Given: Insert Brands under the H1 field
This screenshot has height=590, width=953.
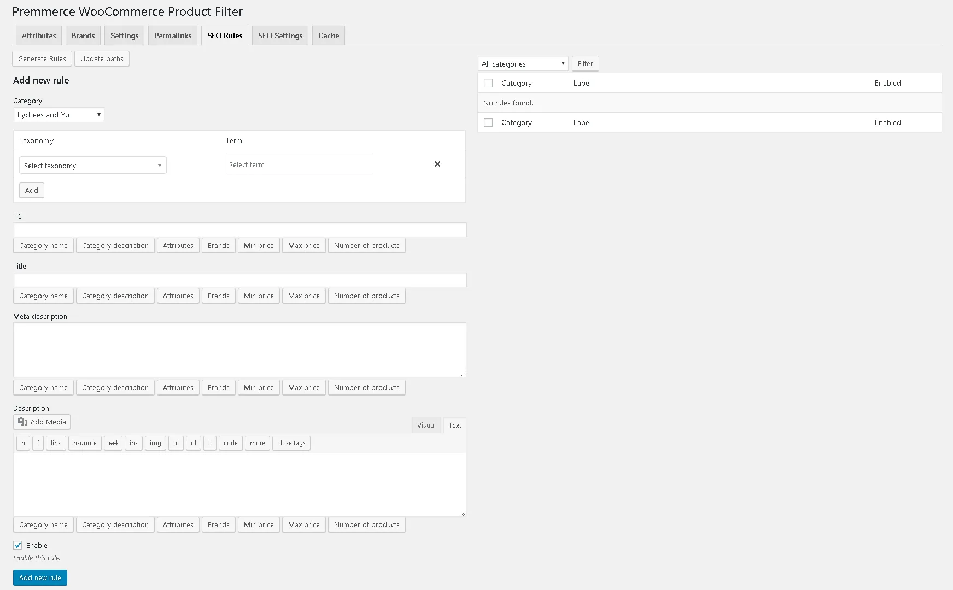Looking at the screenshot, I should pyautogui.click(x=219, y=246).
